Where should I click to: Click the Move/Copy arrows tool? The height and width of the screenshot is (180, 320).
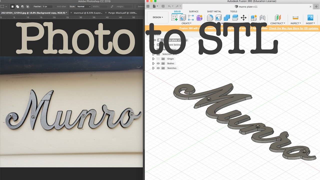point(243,18)
